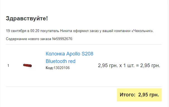This screenshot has width=169, height=107.
Task: Open the Колонка Apollo S208 product link
Action: pos(69,57)
